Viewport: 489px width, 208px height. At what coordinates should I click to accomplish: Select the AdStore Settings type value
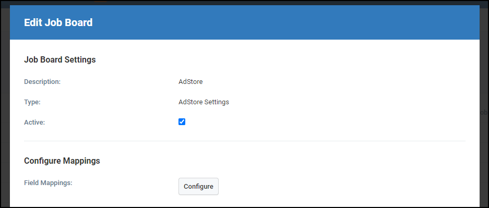click(x=204, y=102)
